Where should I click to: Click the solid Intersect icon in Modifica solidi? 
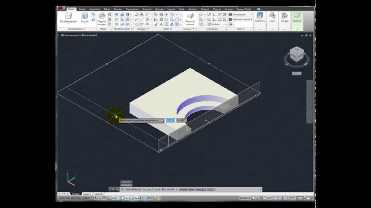click(117, 24)
